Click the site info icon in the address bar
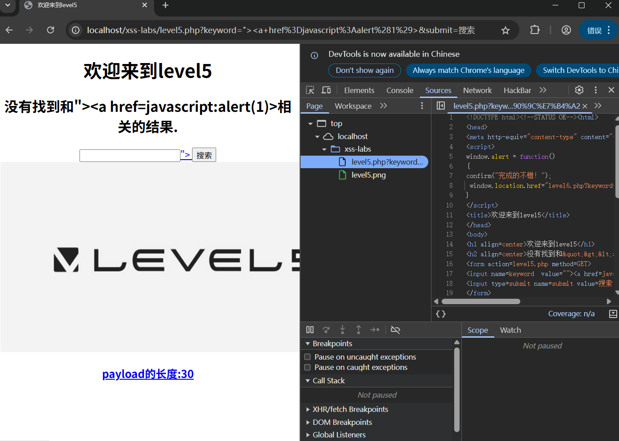Image resolution: width=619 pixels, height=441 pixels. click(76, 30)
